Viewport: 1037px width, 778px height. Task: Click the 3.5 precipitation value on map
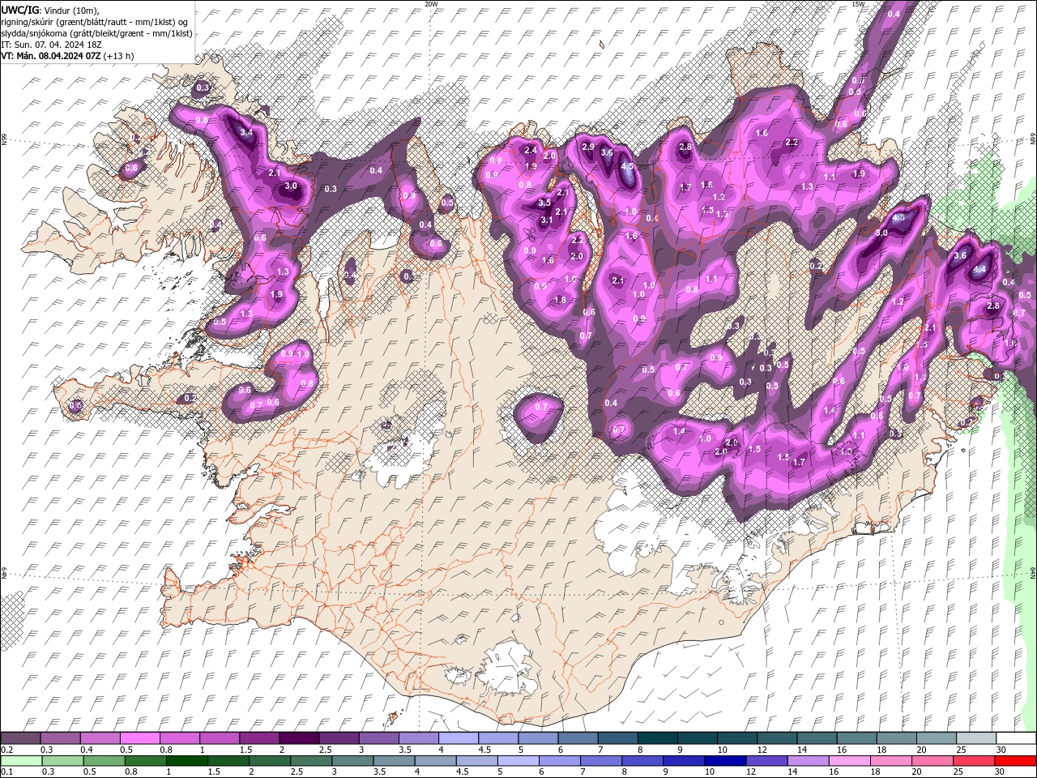[544, 203]
